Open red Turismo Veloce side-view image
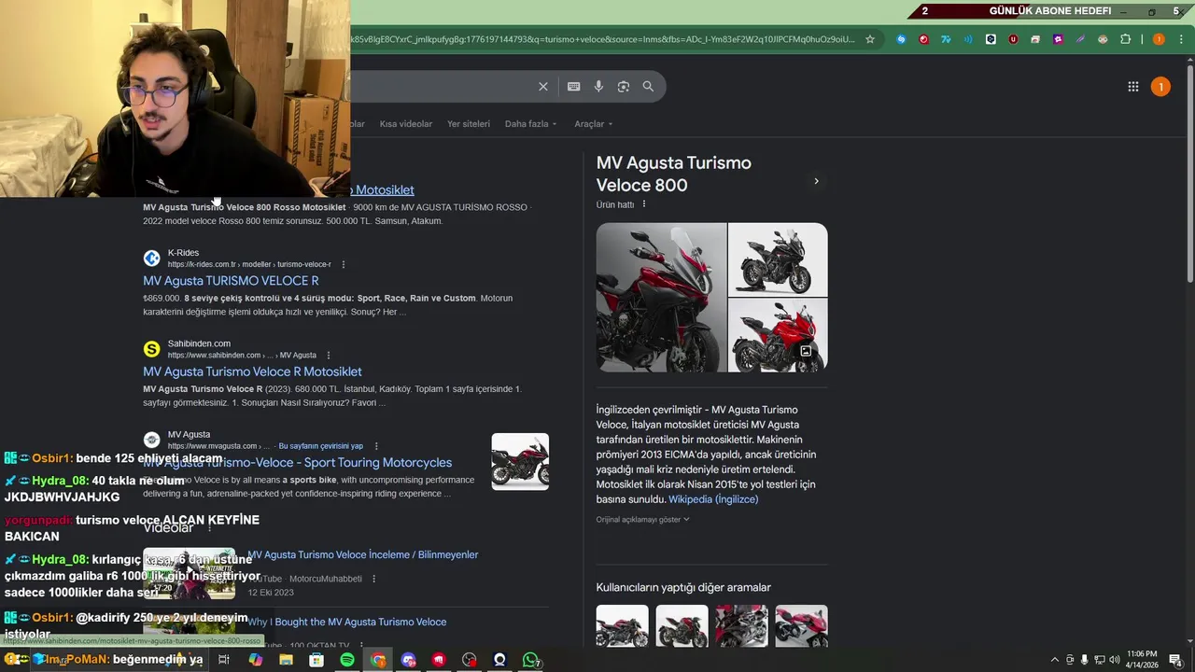Image resolution: width=1195 pixels, height=672 pixels. pos(778,335)
